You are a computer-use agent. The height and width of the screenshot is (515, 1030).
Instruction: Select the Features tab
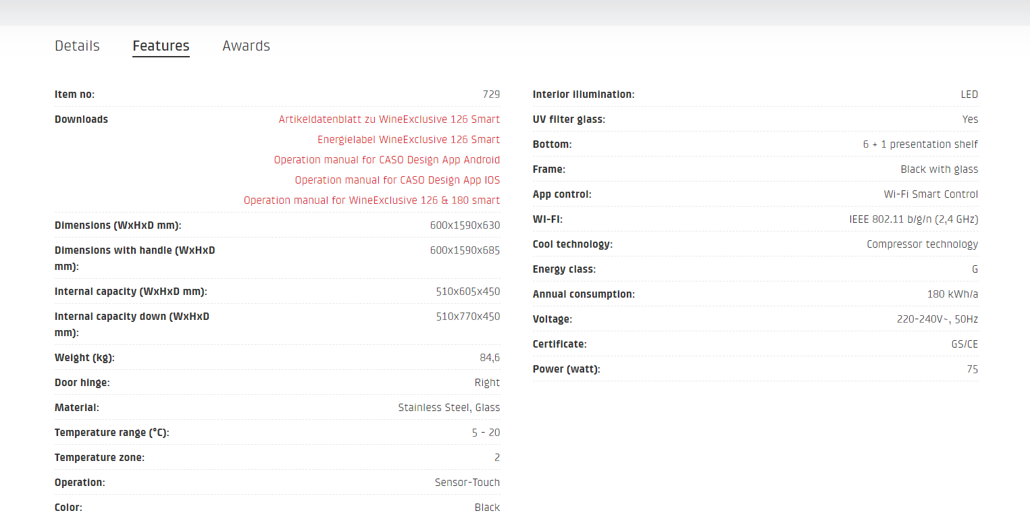click(161, 46)
